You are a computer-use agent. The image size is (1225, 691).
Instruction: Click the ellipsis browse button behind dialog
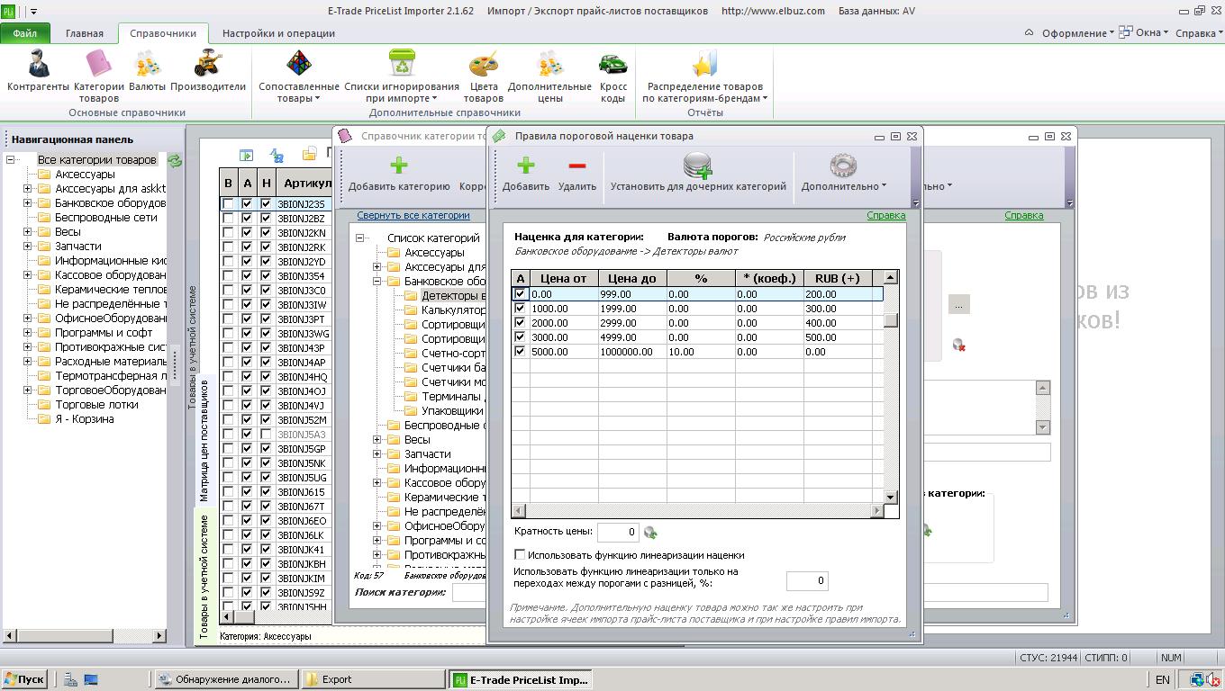click(x=958, y=305)
